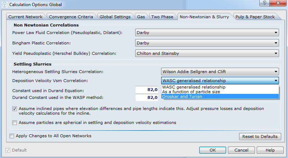Open the Two Phase tab
This screenshot has height=158, width=288.
(163, 17)
